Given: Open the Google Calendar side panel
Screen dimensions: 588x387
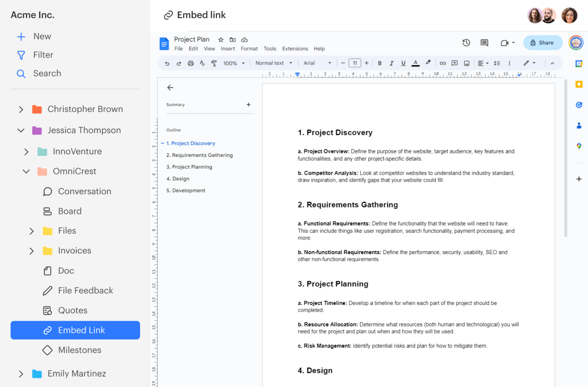Looking at the screenshot, I should coord(578,63).
